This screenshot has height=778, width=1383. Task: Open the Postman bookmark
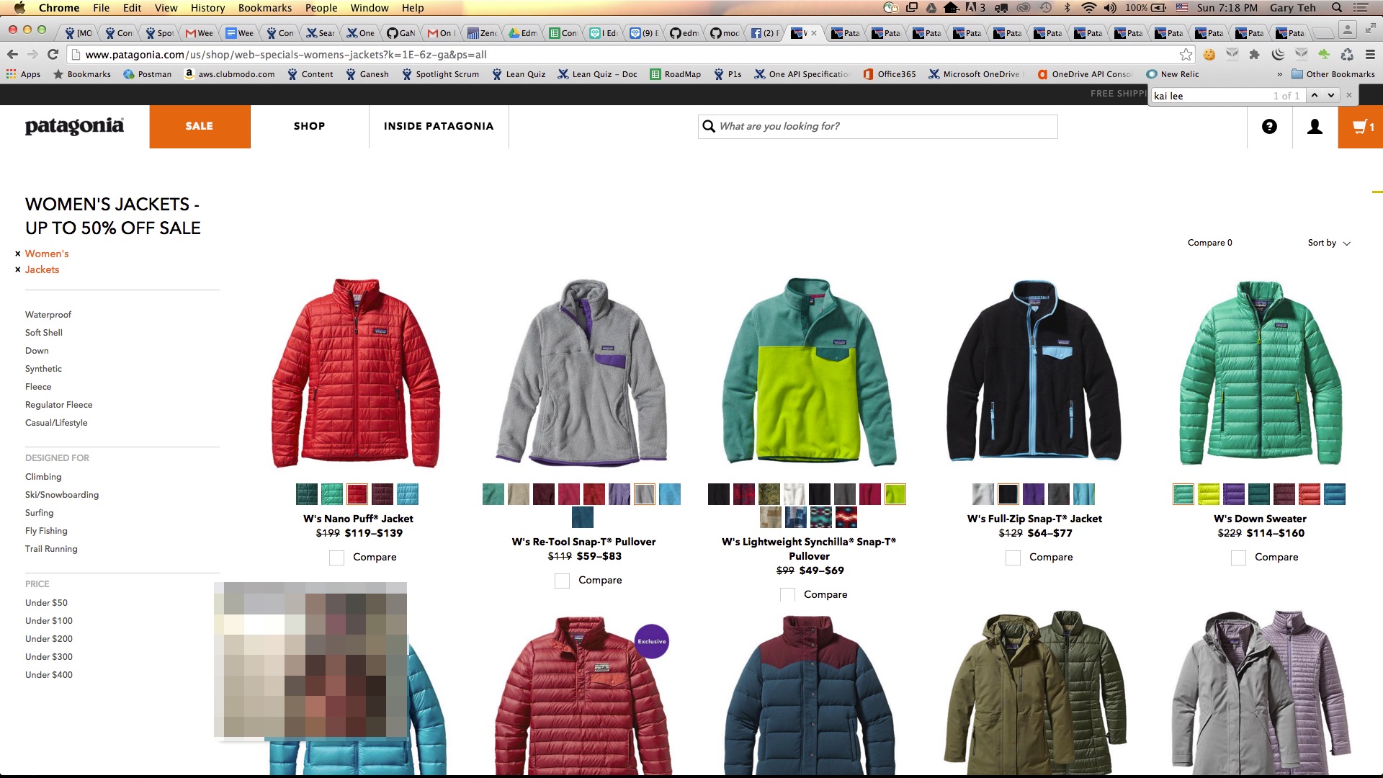(x=148, y=74)
